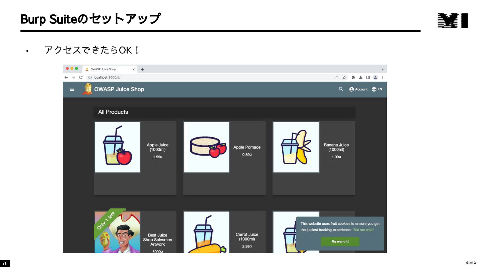Go back with the browser back arrow
This screenshot has height=271, width=481.
pos(66,77)
